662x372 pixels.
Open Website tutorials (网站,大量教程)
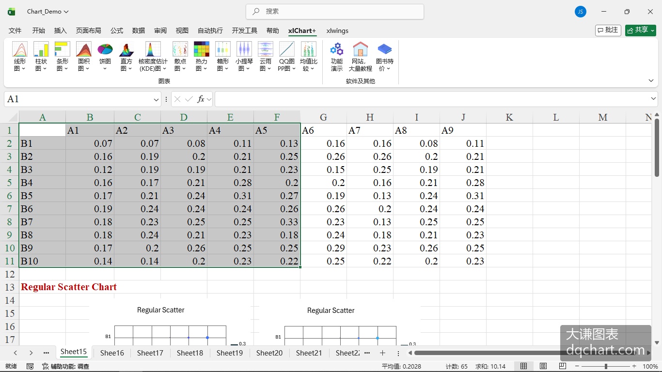pos(361,57)
